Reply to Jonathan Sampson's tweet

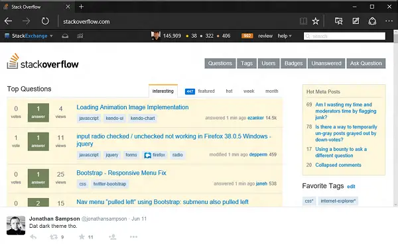coord(33,237)
